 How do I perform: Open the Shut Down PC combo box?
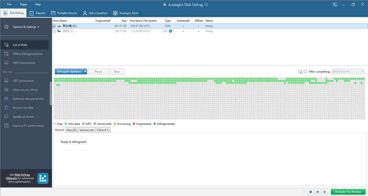(x=348, y=71)
